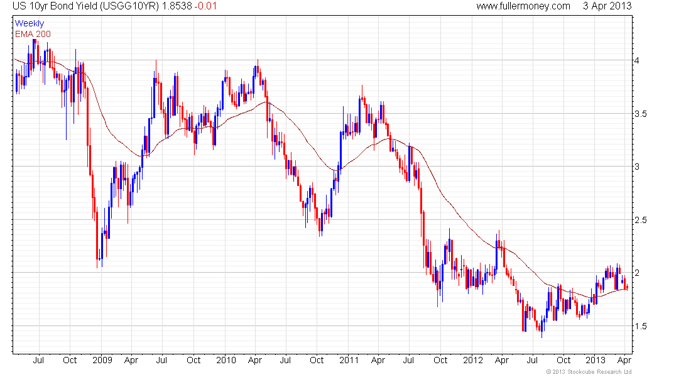Click the y-axis label 4
This screenshot has height=377, width=691.
(x=637, y=60)
